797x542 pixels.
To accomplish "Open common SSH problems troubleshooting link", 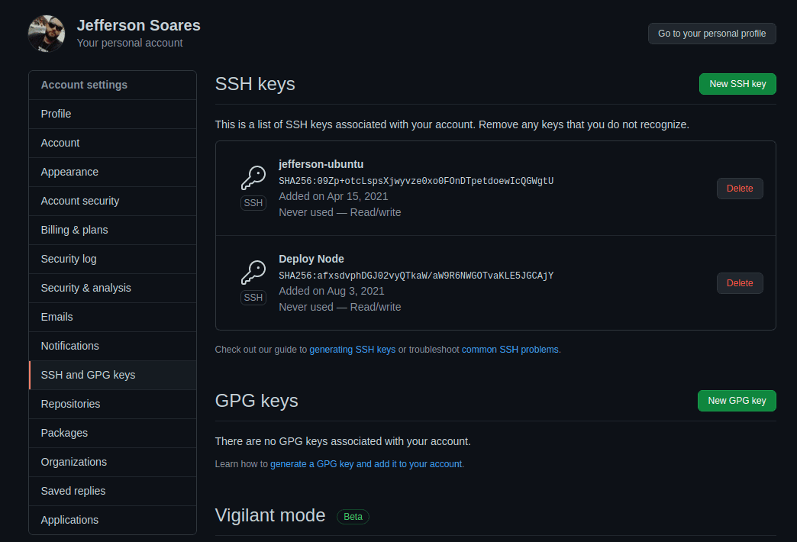I will (510, 350).
